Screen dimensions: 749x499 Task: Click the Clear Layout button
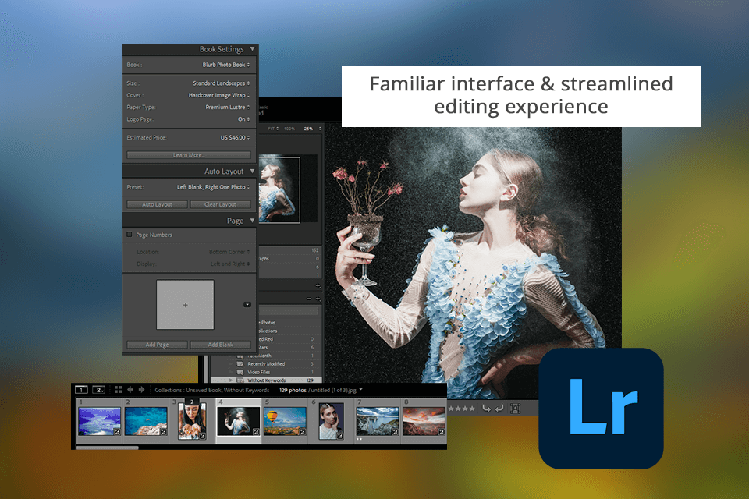click(220, 204)
